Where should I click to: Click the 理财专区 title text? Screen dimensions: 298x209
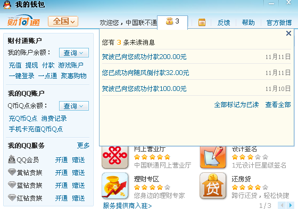click(x=146, y=179)
